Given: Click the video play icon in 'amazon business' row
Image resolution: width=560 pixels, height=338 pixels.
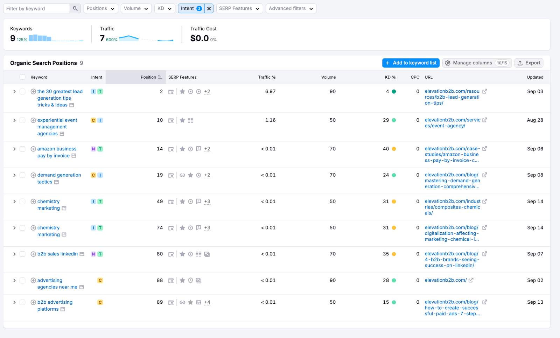Looking at the screenshot, I should (x=190, y=149).
